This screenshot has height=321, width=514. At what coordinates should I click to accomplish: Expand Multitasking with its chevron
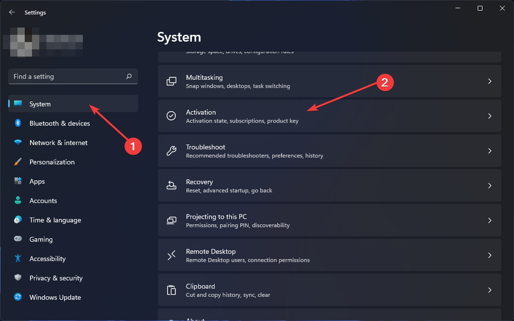(x=489, y=81)
